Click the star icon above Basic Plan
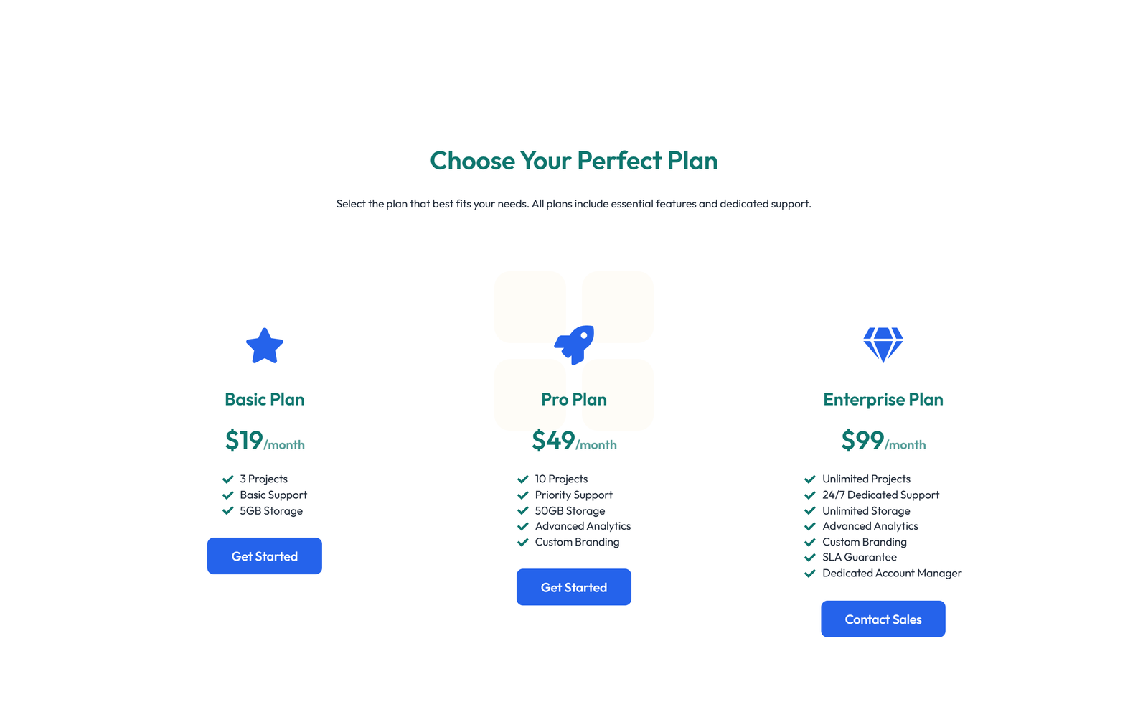The width and height of the screenshot is (1148, 702). pyautogui.click(x=265, y=346)
